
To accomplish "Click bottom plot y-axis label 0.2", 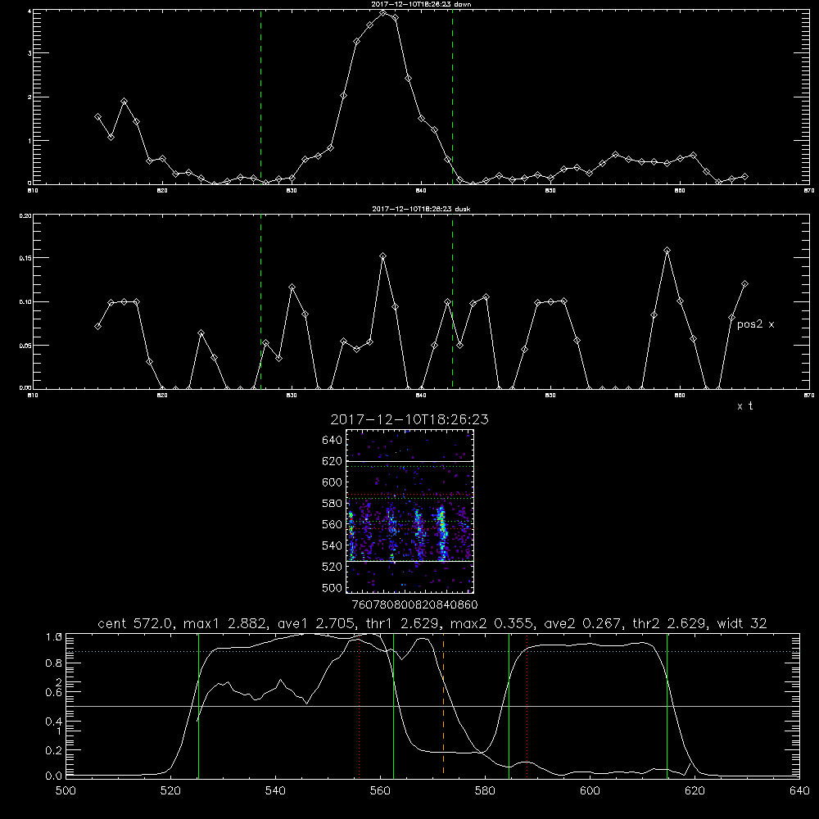I will coord(54,750).
